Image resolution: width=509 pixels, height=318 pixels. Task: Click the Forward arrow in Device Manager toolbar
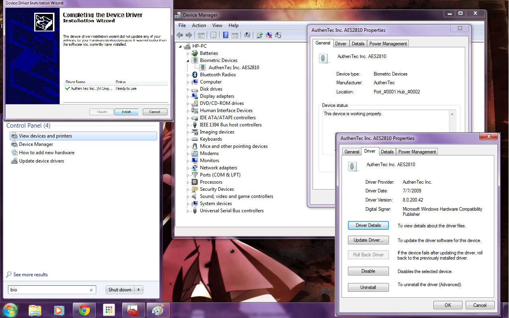(x=188, y=35)
